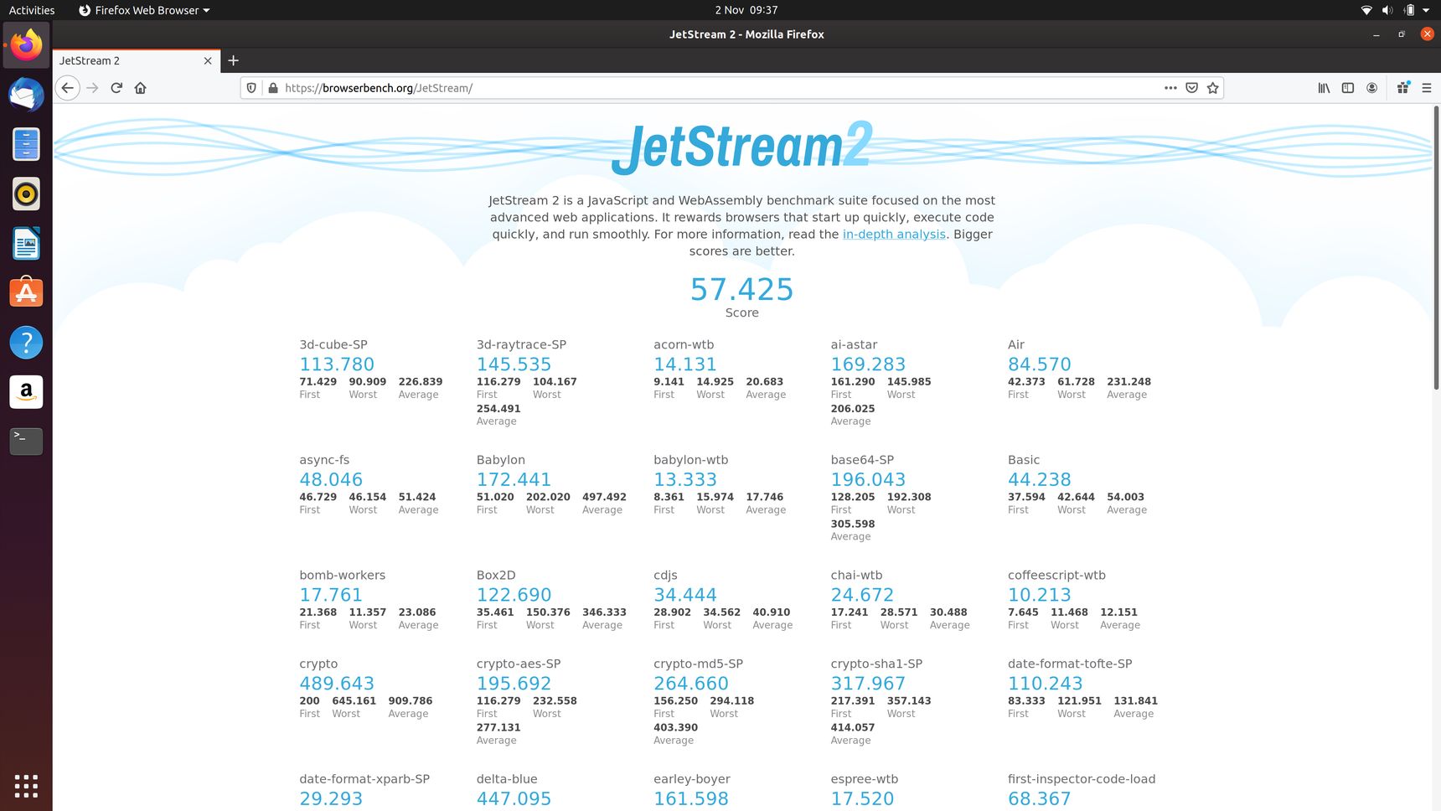Open tracking protection shield icon
The height and width of the screenshot is (811, 1441).
point(251,88)
